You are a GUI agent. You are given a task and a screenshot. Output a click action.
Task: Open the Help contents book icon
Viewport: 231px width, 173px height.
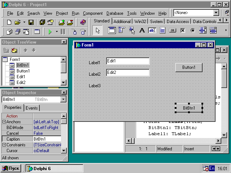pos(83,22)
